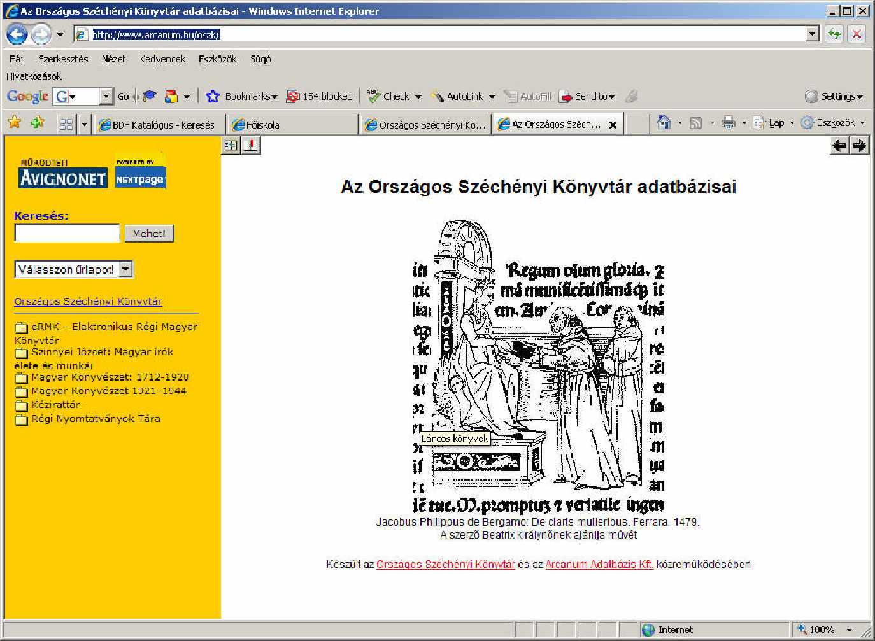
Task: Expand the tab list dropdown arrow
Action: (84, 124)
